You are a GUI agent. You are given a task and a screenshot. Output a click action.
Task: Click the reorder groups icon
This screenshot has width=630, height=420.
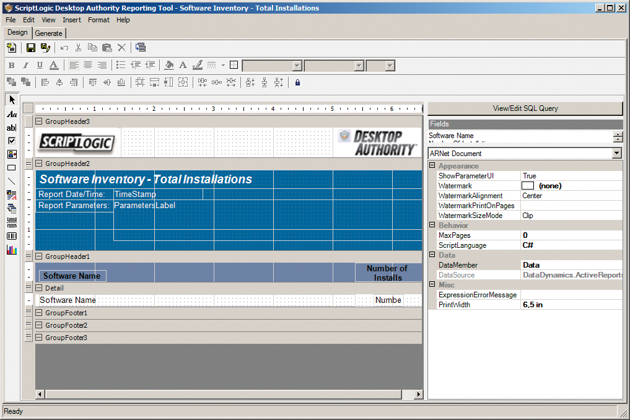tap(140, 48)
